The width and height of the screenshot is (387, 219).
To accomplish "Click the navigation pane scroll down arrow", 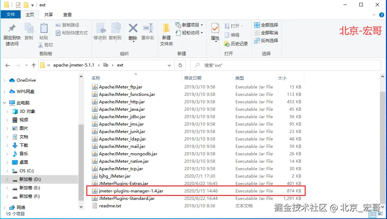I will [81, 207].
